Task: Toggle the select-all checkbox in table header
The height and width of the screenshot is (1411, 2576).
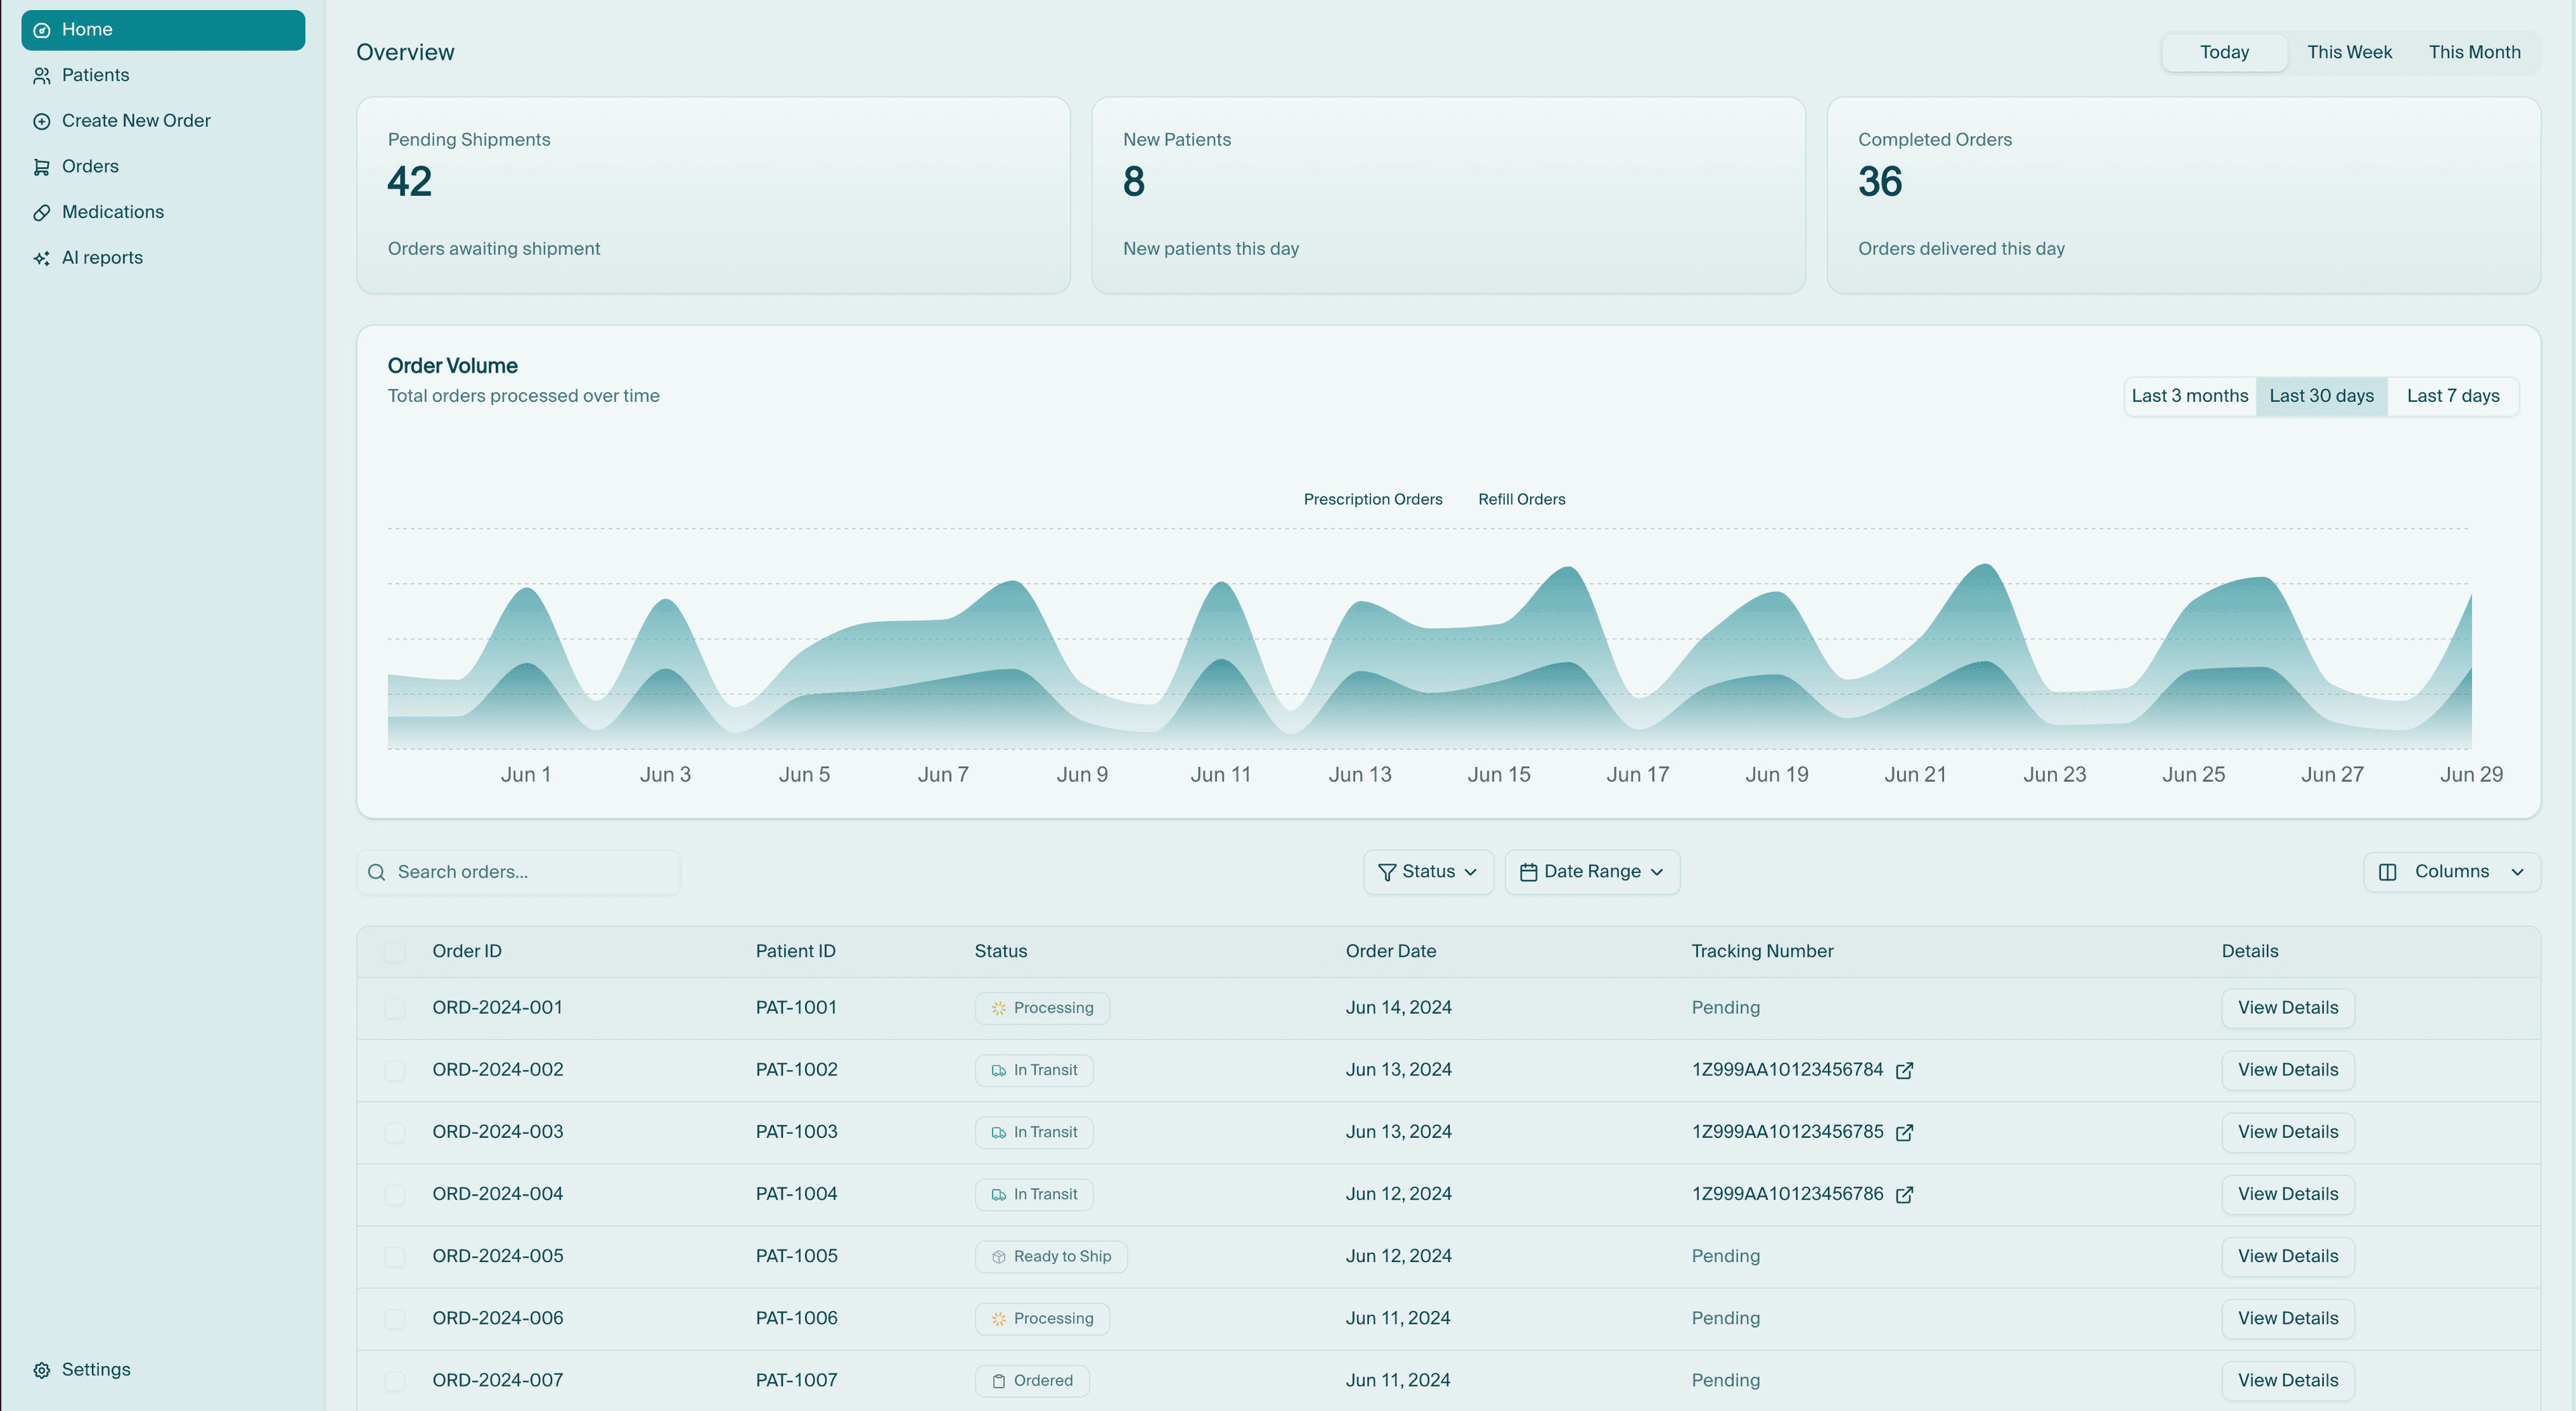Action: [395, 951]
